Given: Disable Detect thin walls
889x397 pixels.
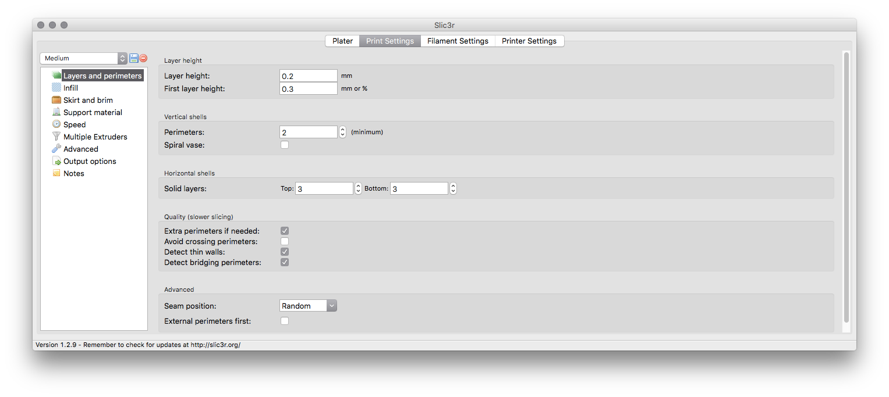Looking at the screenshot, I should (x=284, y=251).
